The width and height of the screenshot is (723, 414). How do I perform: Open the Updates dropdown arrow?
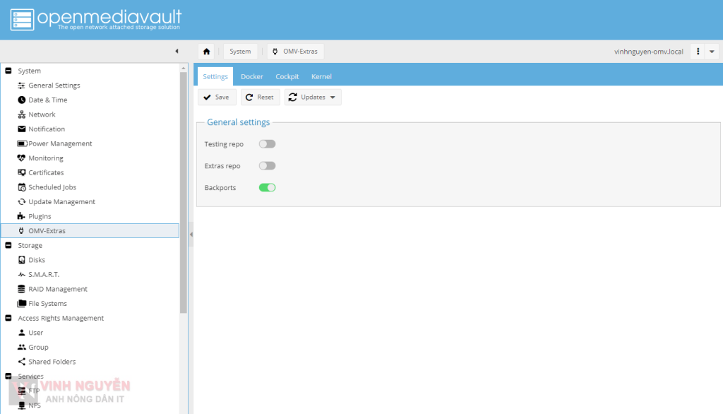click(x=333, y=97)
